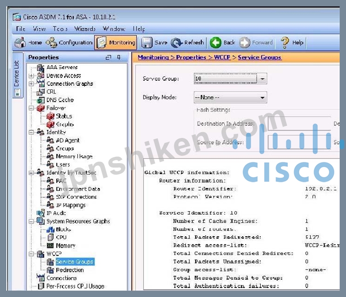Click the Home toolbar button

click(28, 42)
